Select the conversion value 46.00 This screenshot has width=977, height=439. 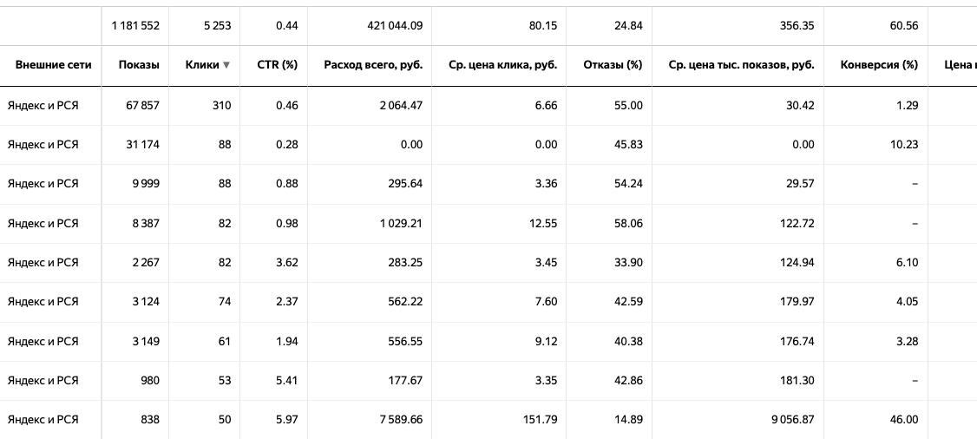904,419
